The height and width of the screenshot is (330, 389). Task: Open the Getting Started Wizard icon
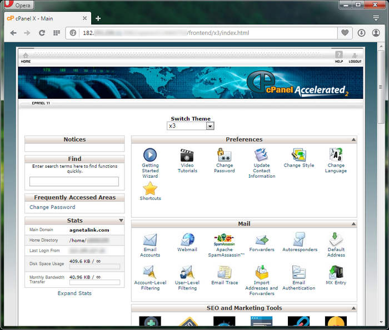150,154
